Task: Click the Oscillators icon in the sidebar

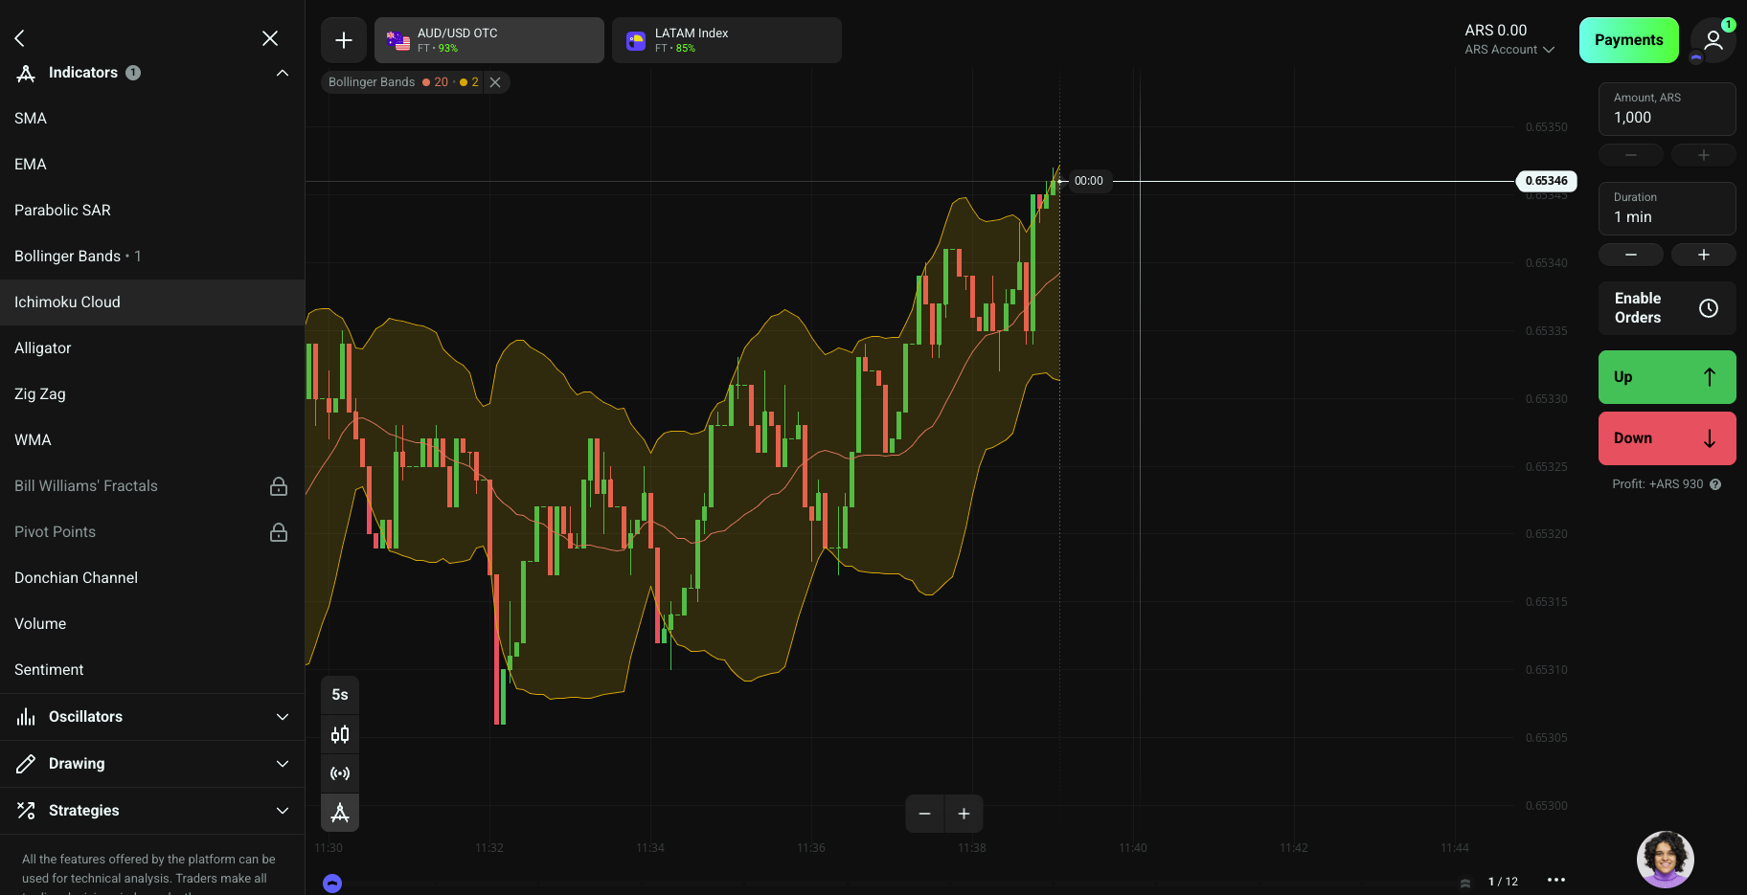Action: (27, 716)
